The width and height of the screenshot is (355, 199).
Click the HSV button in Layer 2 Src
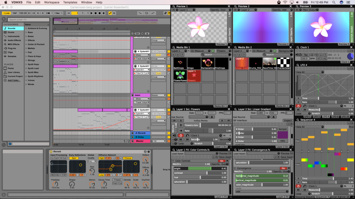coord(283,141)
